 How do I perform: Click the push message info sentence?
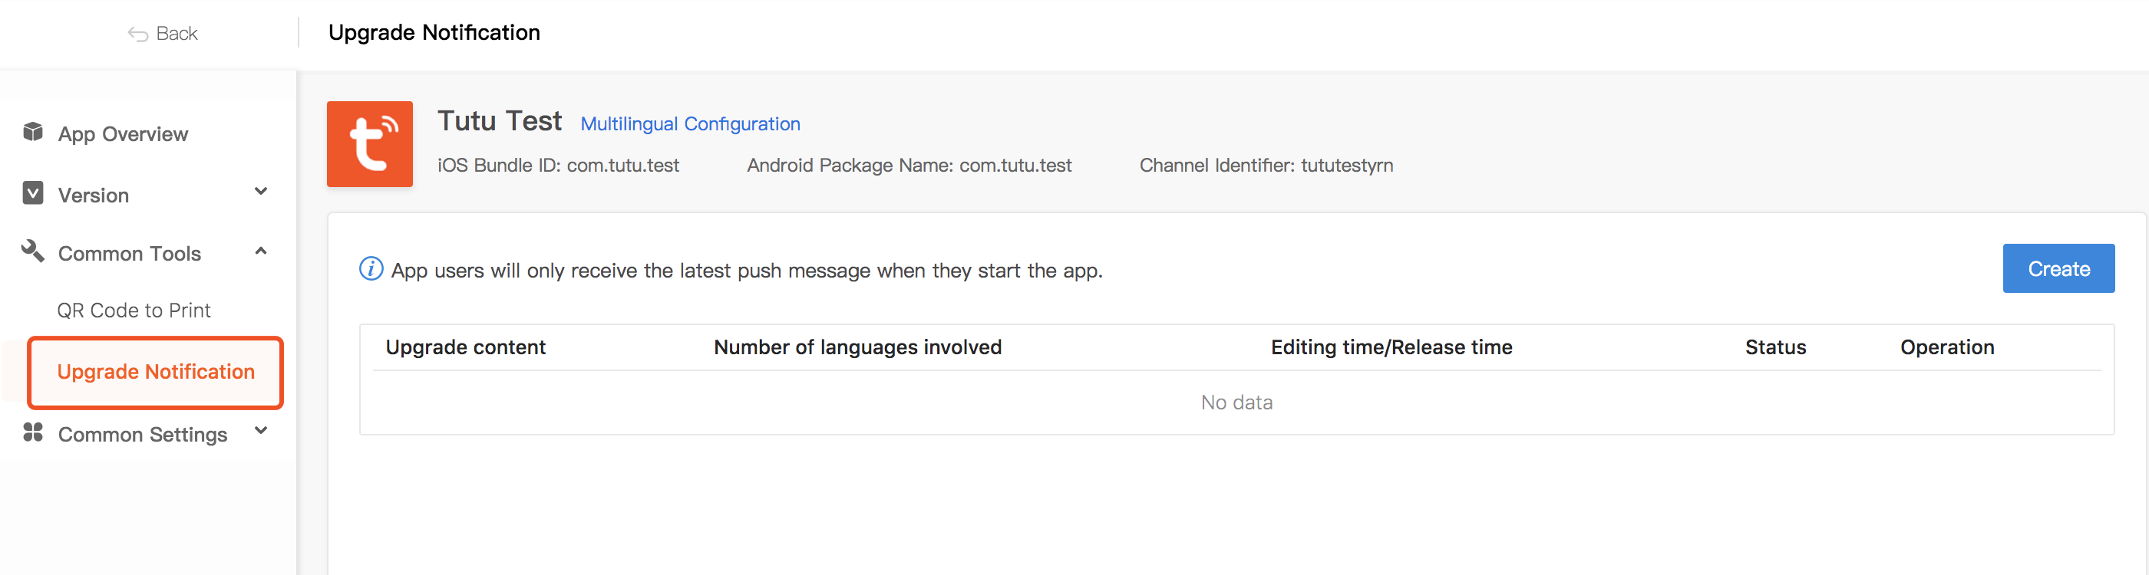click(747, 271)
